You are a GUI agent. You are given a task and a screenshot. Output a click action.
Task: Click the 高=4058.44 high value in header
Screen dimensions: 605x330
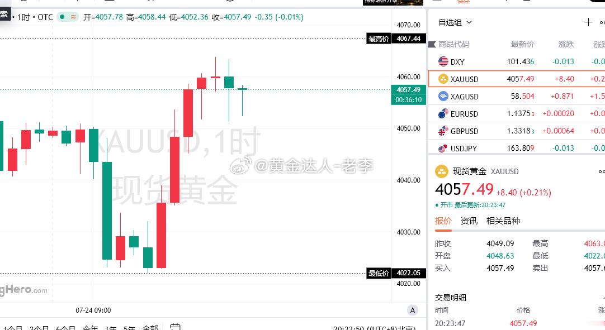(146, 17)
